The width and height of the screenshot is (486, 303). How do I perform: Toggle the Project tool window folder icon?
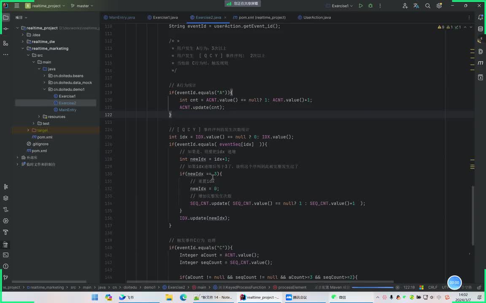coord(5,18)
